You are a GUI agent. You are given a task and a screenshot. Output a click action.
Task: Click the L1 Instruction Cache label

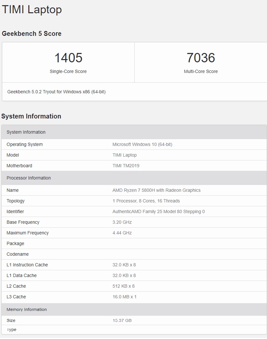point(27,265)
